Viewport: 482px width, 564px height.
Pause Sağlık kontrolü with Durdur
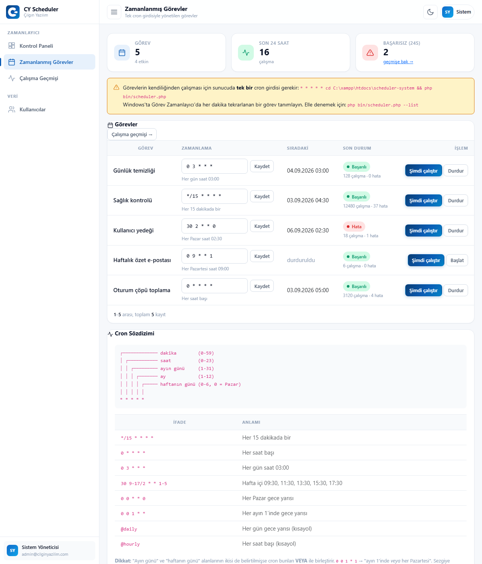pos(456,200)
